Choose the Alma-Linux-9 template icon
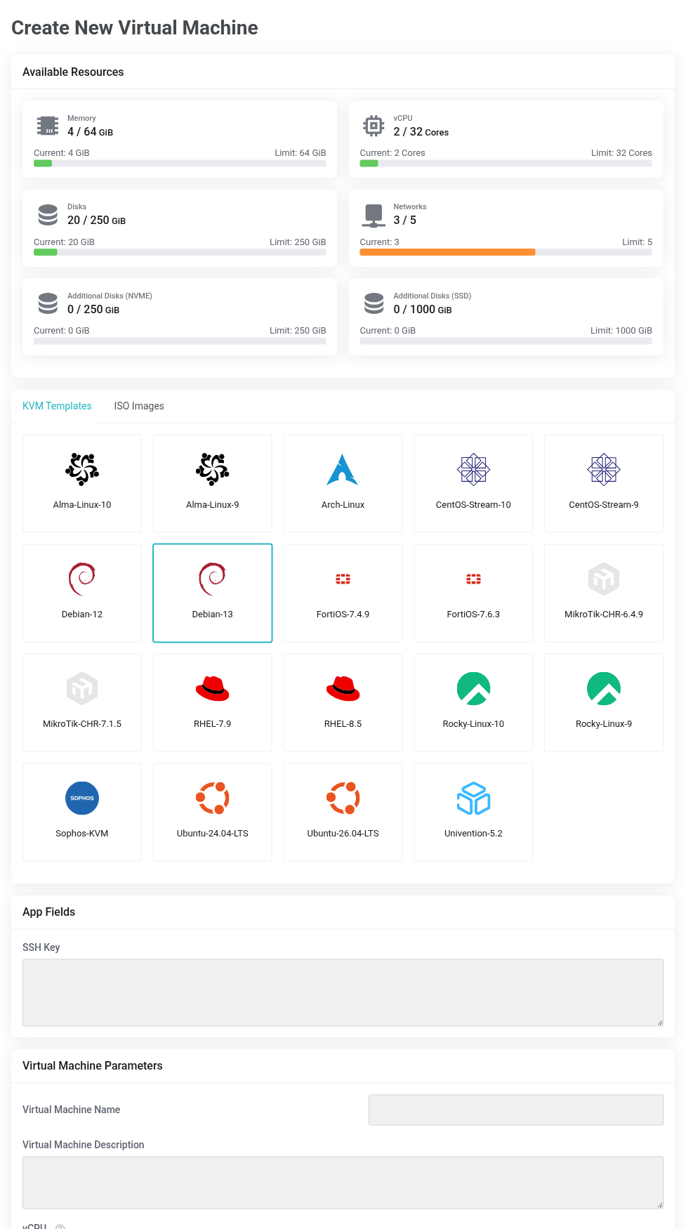Screen dimensions: 686x1229 213,469
